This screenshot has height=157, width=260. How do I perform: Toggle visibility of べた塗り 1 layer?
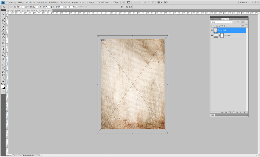click(x=212, y=36)
